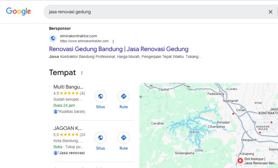Click the "Buka 24 jam" text

[x=64, y=105]
